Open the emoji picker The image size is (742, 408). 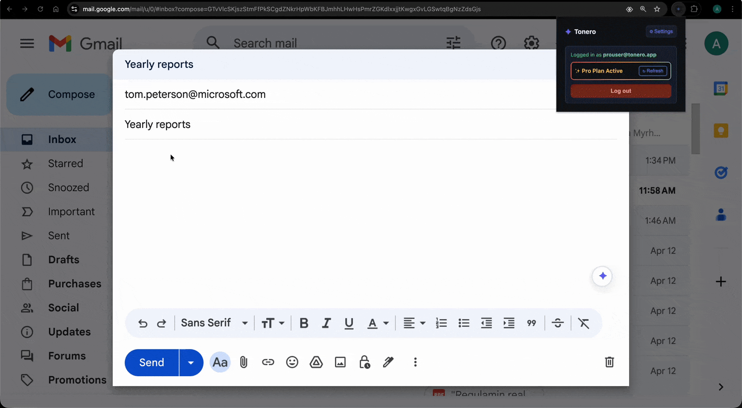(x=292, y=362)
